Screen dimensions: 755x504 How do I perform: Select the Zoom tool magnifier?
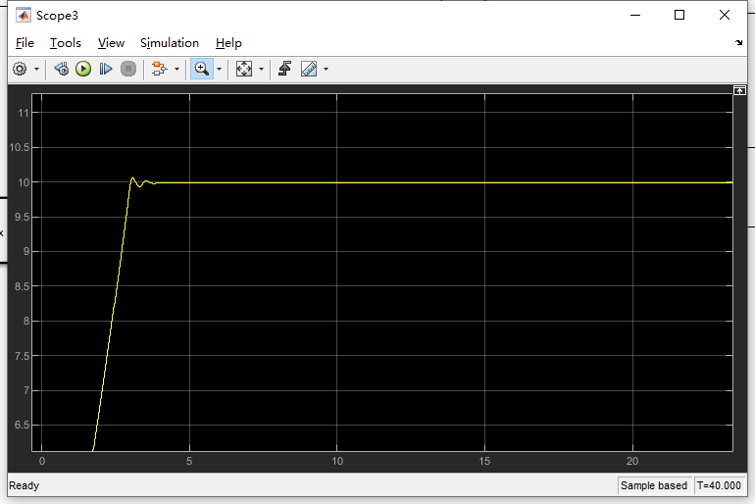(x=202, y=69)
